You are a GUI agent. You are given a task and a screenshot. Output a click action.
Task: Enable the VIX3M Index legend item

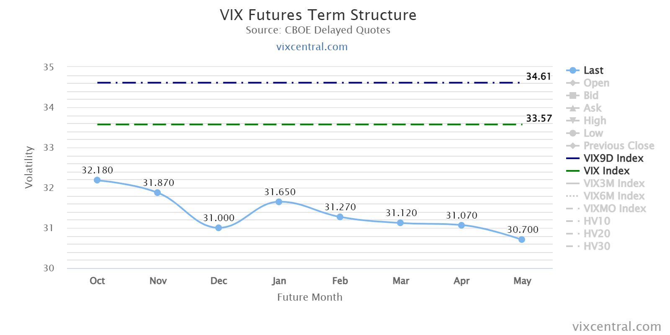(605, 183)
